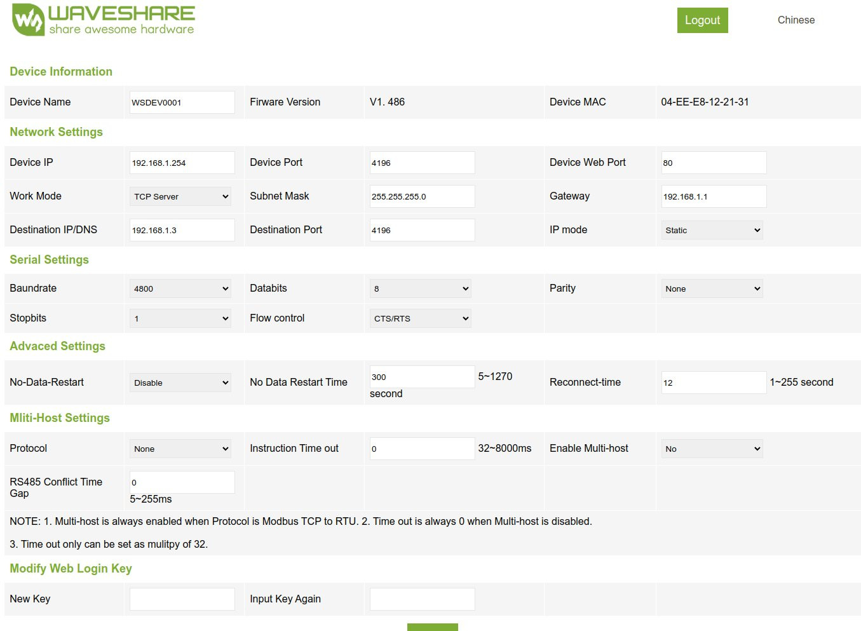Image resolution: width=861 pixels, height=631 pixels.
Task: Focus the Destination IP/DNS field
Action: pyautogui.click(x=182, y=230)
